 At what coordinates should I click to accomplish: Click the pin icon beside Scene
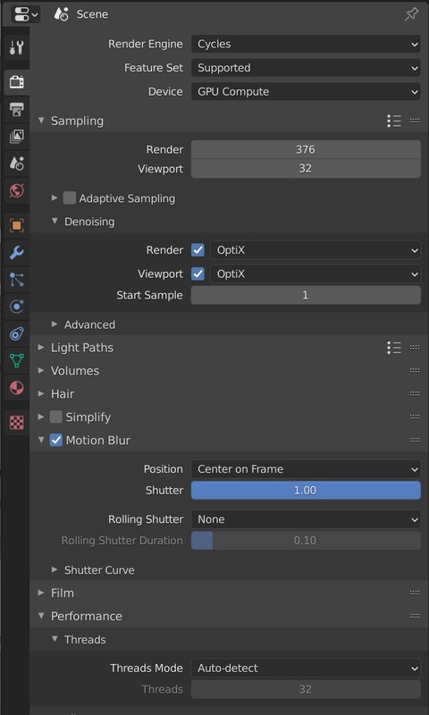point(411,14)
